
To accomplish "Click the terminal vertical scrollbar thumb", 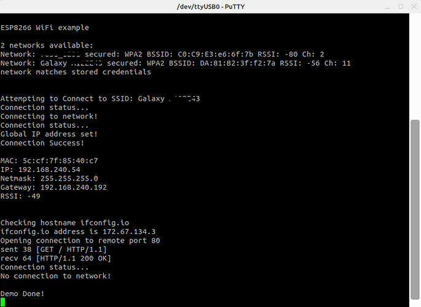I will coord(415,209).
